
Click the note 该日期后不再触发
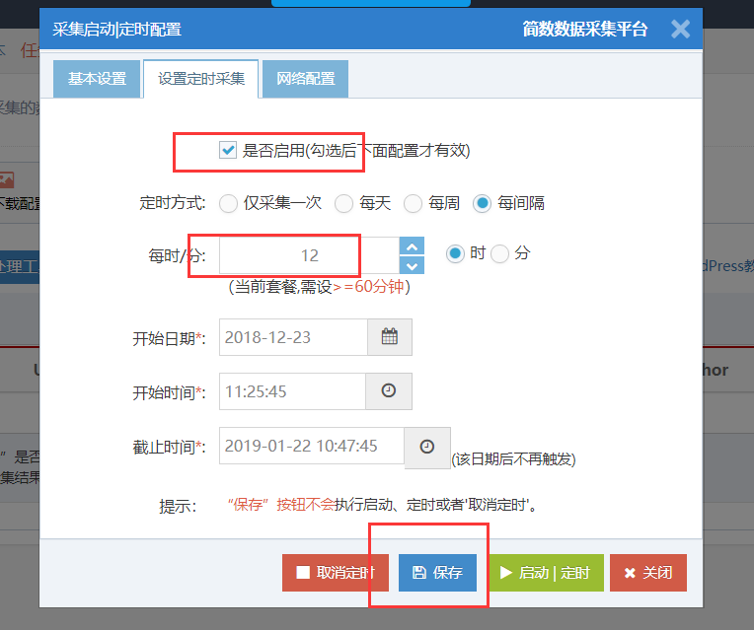click(x=513, y=459)
